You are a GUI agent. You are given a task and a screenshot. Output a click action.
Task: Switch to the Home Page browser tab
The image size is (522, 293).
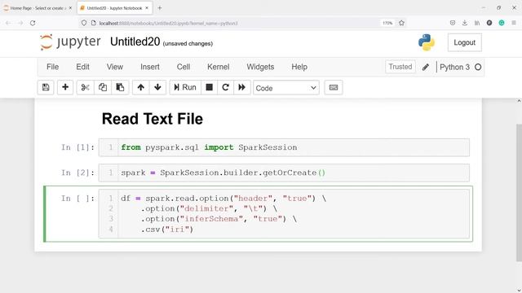pyautogui.click(x=38, y=8)
